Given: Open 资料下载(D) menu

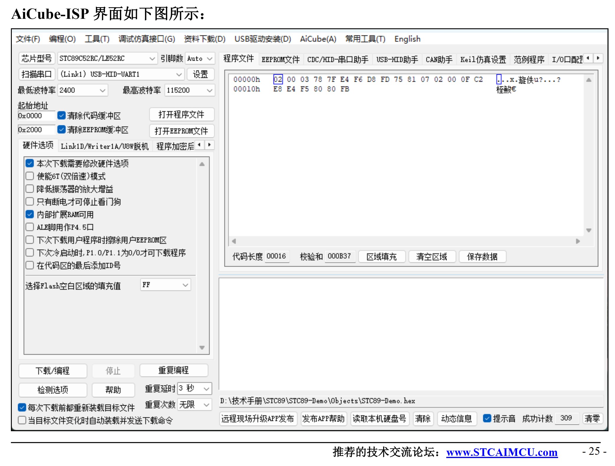Looking at the screenshot, I should [x=205, y=39].
